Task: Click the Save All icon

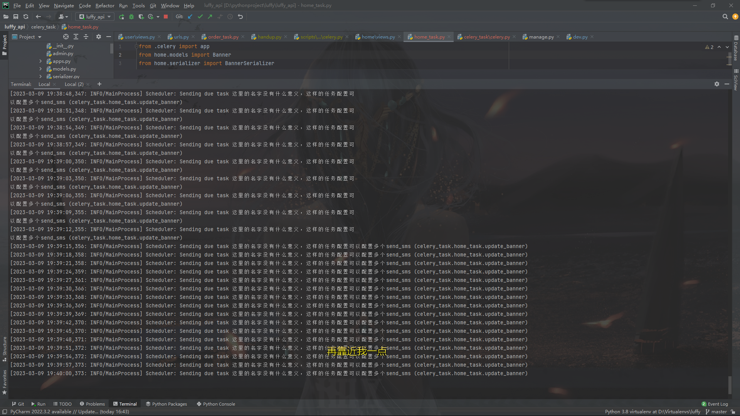Action: pyautogui.click(x=16, y=17)
